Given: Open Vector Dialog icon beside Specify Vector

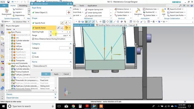Looking at the screenshot, I should tap(62, 28).
